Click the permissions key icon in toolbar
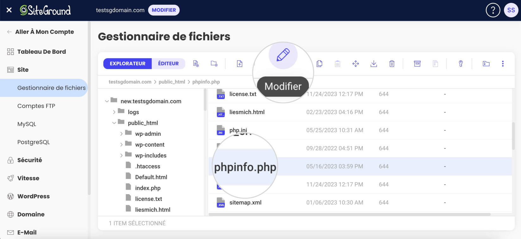Screen dimensions: 521x239 pos(461,64)
